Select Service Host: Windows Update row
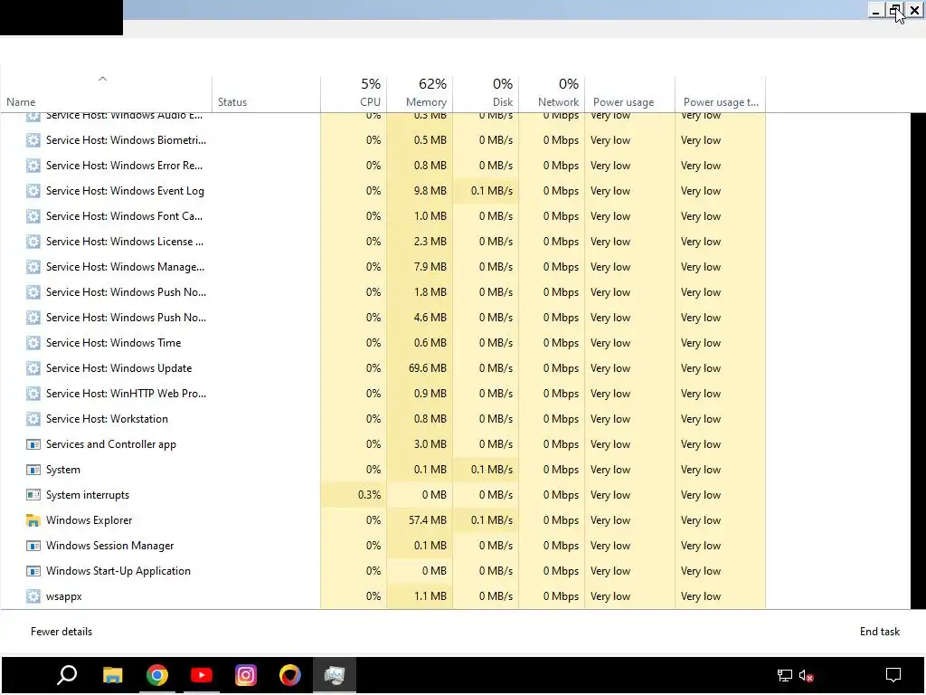926x695 pixels. (383, 368)
